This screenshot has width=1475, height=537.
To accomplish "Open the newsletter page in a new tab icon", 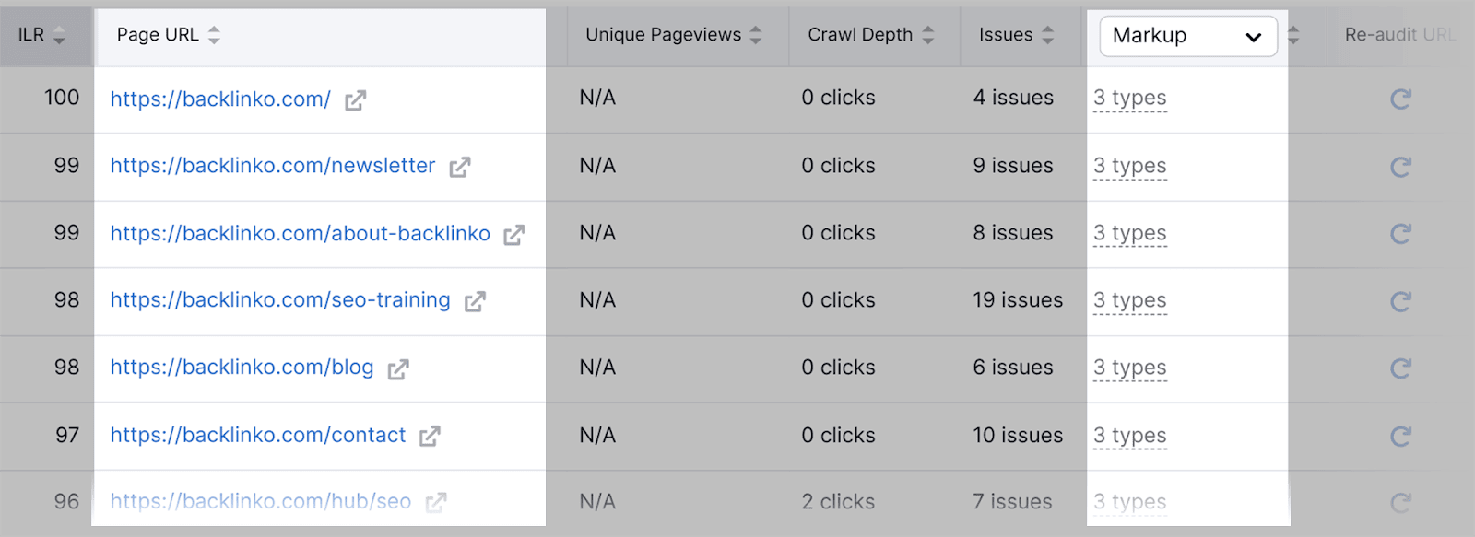I will point(461,167).
